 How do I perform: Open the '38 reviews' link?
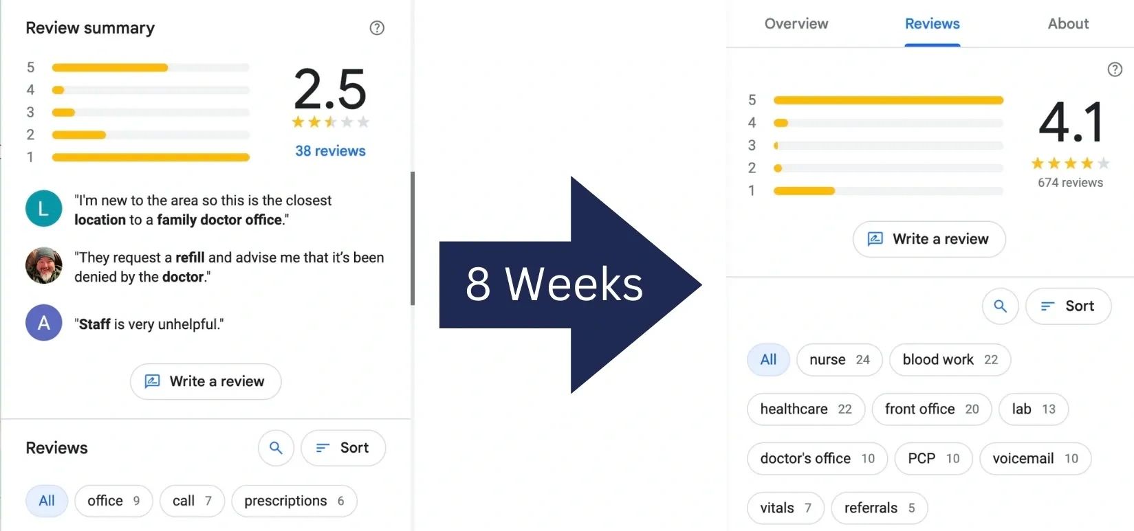click(x=330, y=151)
